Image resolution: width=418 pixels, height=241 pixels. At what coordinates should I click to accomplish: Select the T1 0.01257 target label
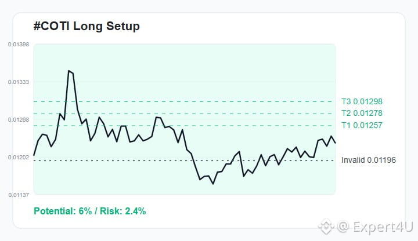[362, 125]
